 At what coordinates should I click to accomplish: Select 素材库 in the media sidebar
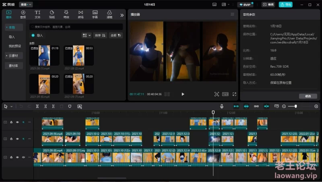coord(14,66)
